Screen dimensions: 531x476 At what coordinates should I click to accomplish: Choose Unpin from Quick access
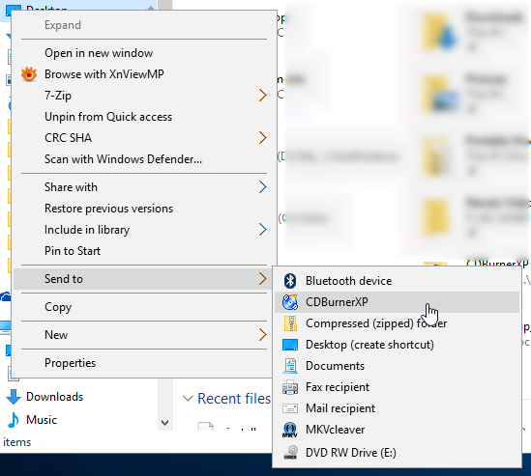coord(144,117)
